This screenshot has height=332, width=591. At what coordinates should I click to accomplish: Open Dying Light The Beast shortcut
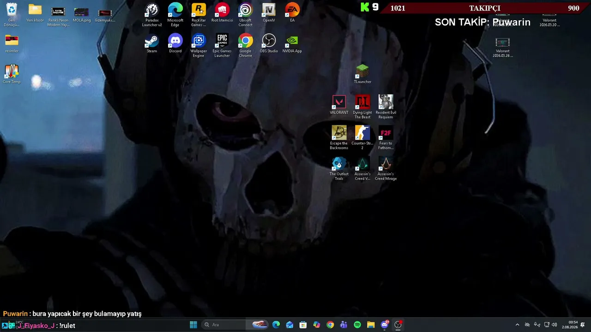pyautogui.click(x=362, y=107)
